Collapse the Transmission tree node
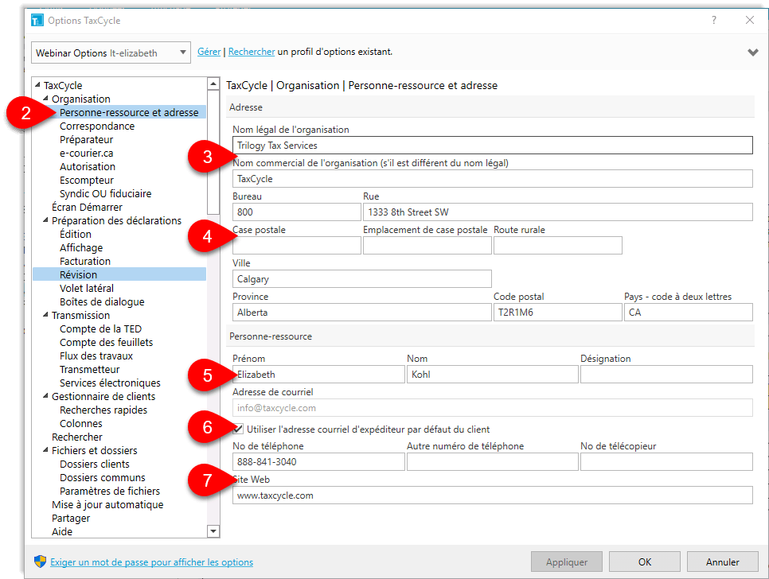 pyautogui.click(x=46, y=314)
